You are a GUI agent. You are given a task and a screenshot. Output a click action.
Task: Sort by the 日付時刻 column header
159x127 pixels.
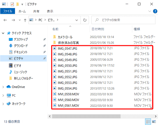tap(98, 29)
